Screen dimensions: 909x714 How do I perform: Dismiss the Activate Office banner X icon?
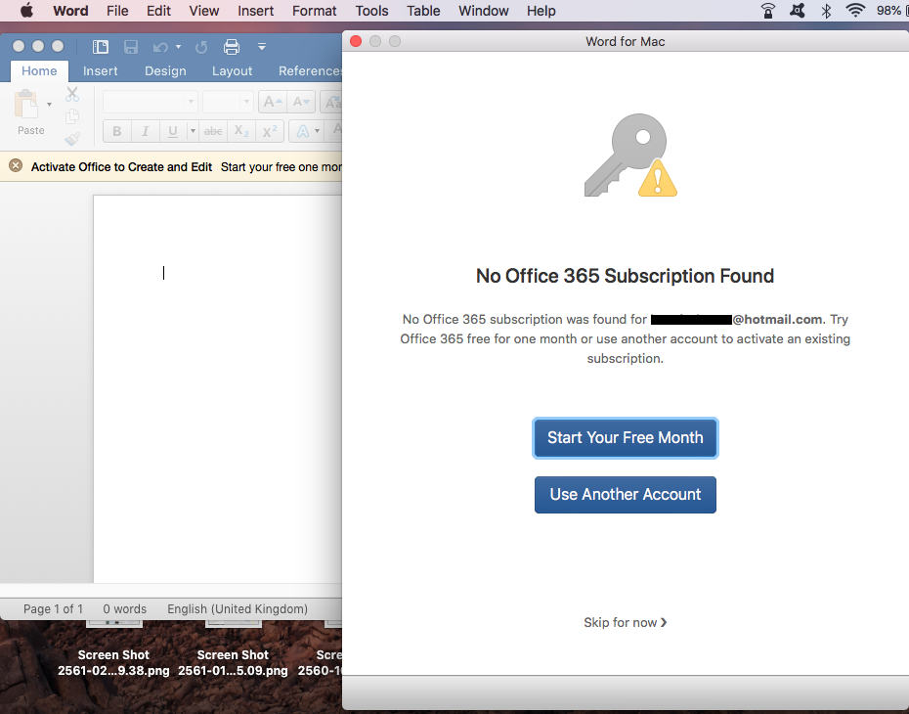click(16, 166)
